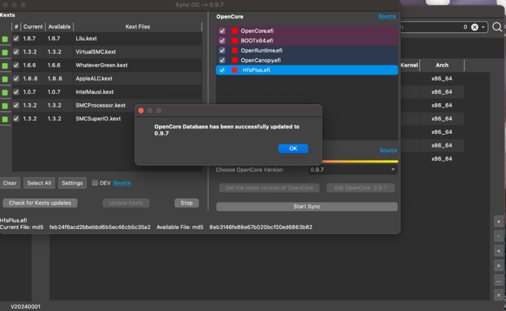Uncheck the VirtualSMC.kext checkbox

click(16, 52)
